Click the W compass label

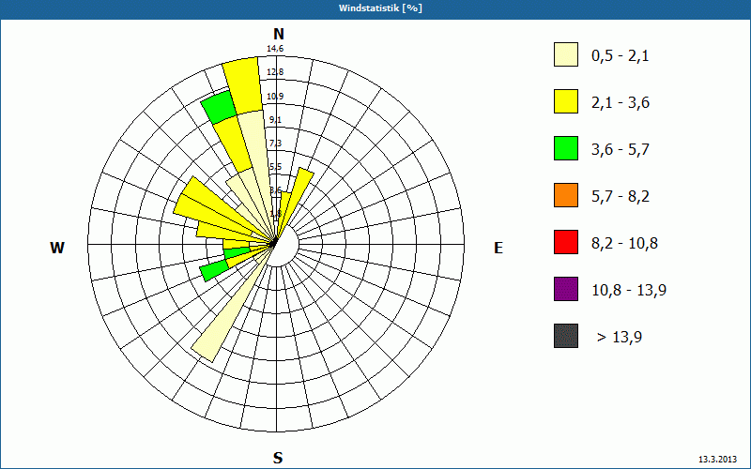[57, 248]
